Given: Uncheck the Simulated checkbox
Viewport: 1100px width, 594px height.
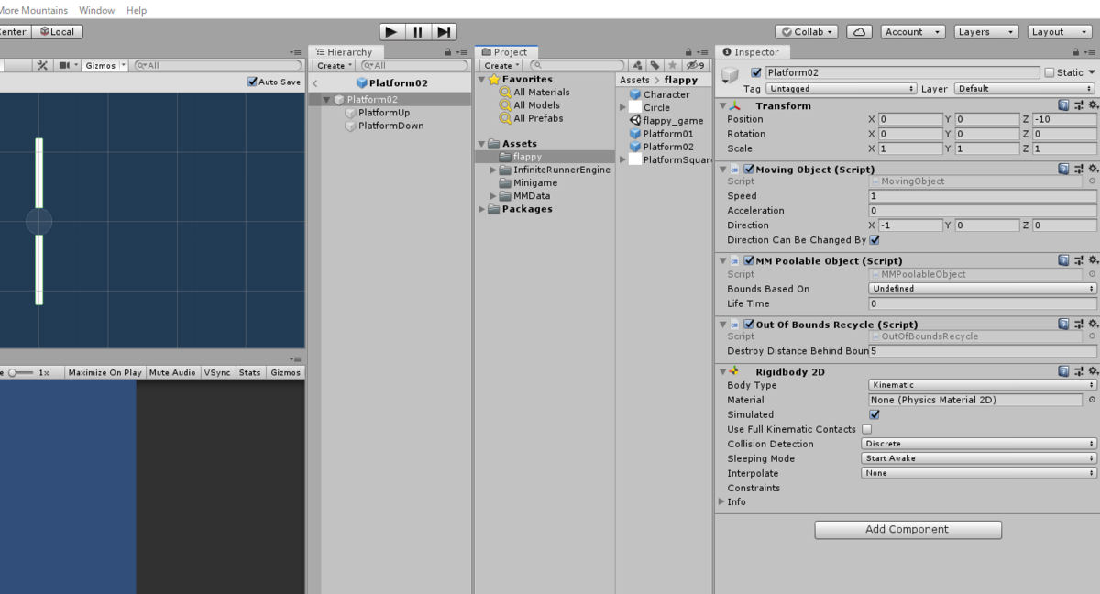Looking at the screenshot, I should [x=874, y=414].
